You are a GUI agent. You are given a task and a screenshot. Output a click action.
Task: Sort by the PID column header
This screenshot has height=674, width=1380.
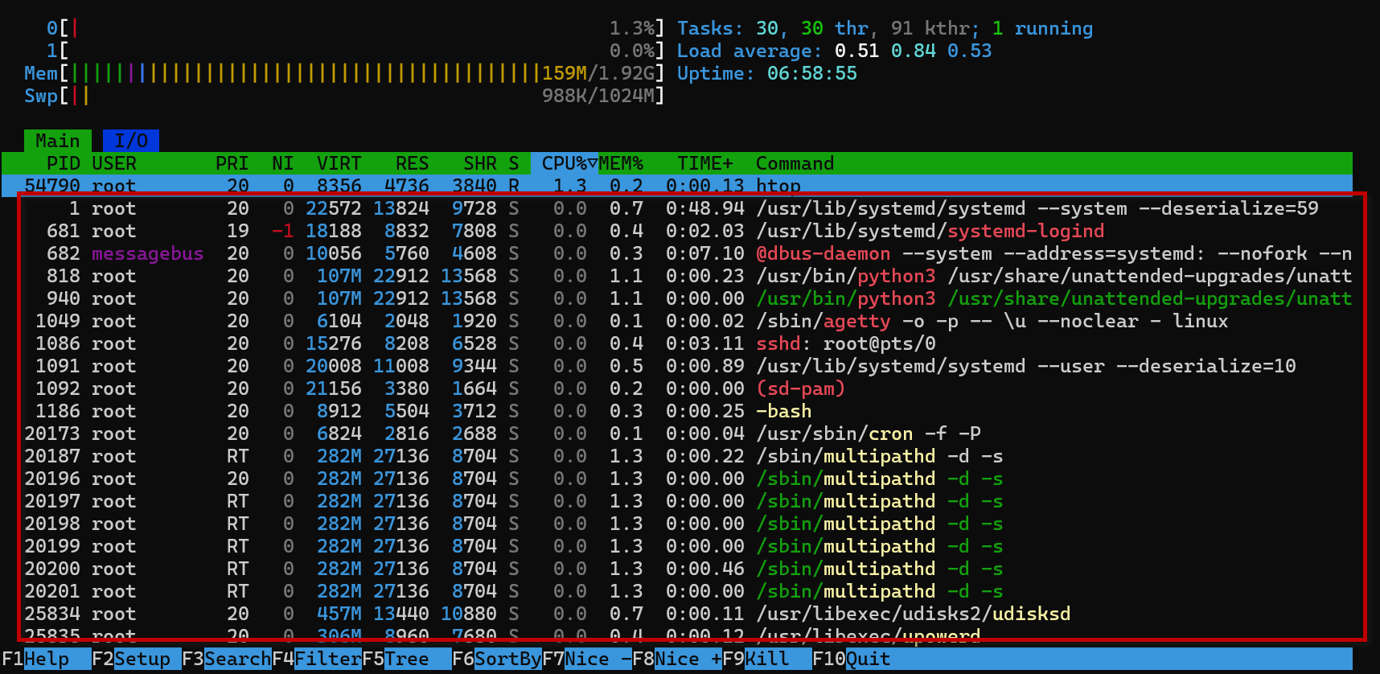pyautogui.click(x=63, y=163)
